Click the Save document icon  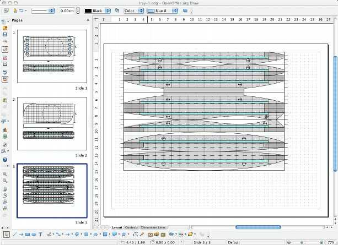[5, 34]
